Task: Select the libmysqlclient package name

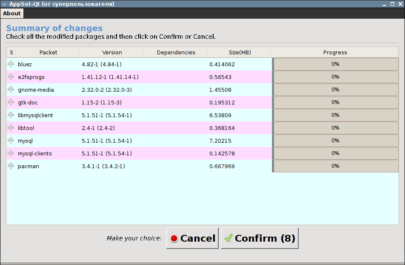Action: [35, 115]
